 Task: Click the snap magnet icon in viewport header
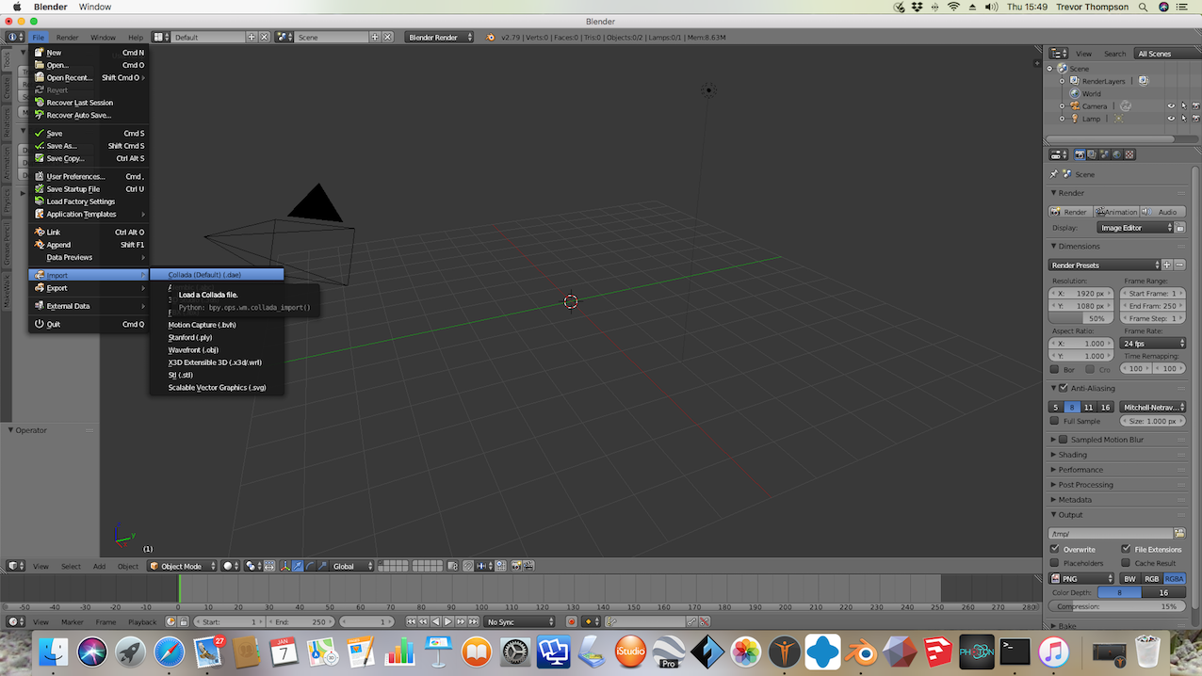(467, 566)
